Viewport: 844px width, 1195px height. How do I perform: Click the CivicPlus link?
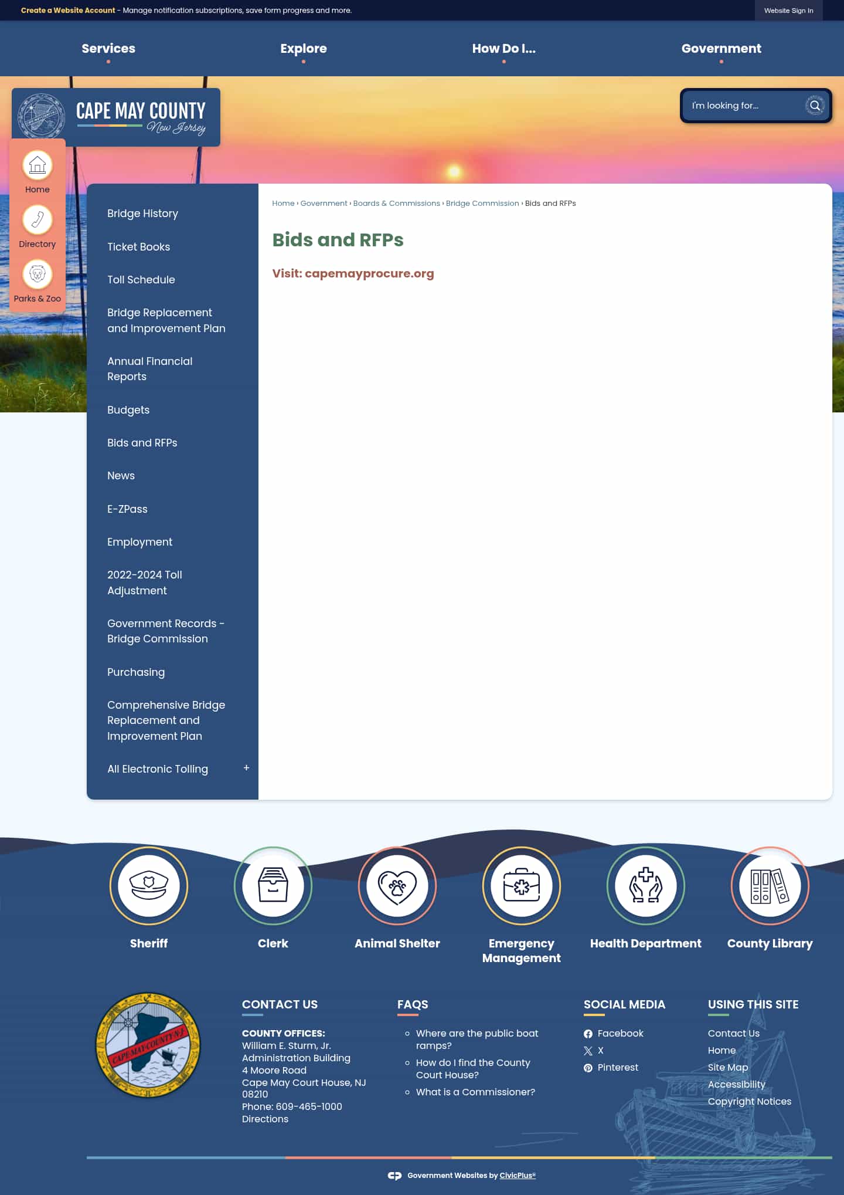(518, 1176)
